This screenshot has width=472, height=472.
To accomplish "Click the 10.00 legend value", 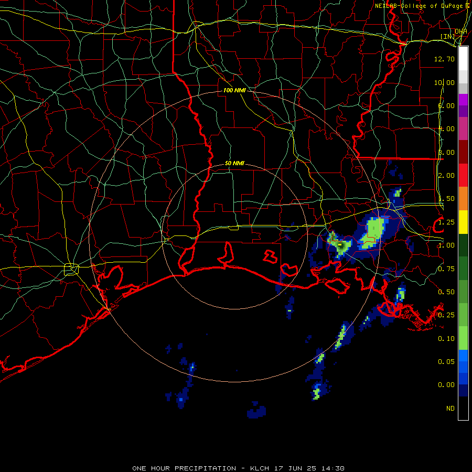I will point(444,82).
